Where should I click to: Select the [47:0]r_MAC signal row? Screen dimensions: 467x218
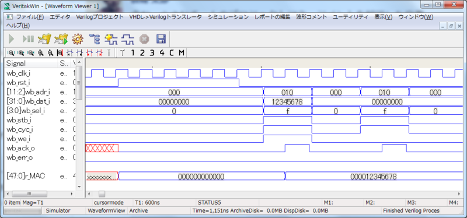40,176
